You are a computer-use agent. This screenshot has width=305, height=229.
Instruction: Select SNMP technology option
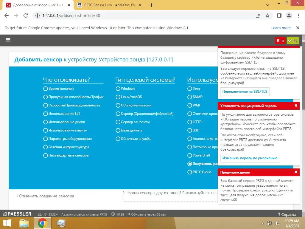point(190,97)
